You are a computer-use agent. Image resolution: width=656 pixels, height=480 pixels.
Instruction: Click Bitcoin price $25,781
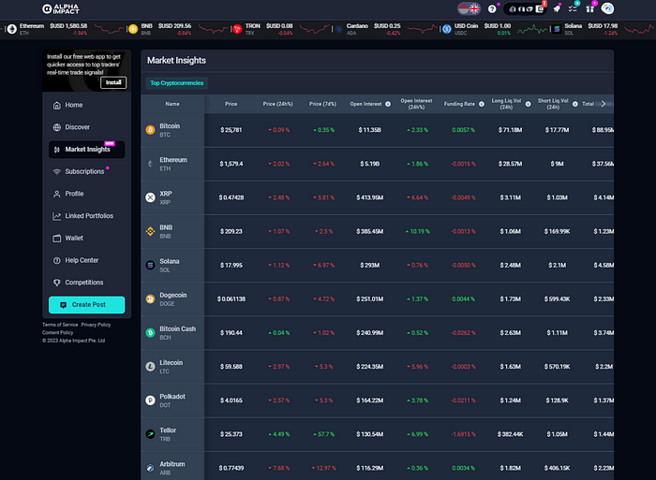tap(231, 130)
